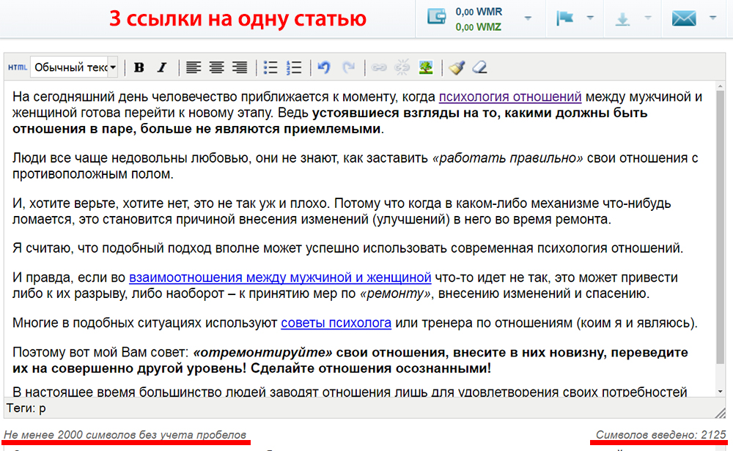
Task: Open the mail envelope messages icon
Action: click(683, 19)
